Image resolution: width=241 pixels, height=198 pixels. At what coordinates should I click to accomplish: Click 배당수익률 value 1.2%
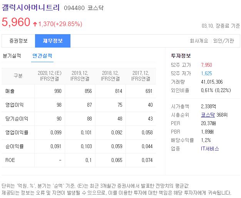point(206,140)
